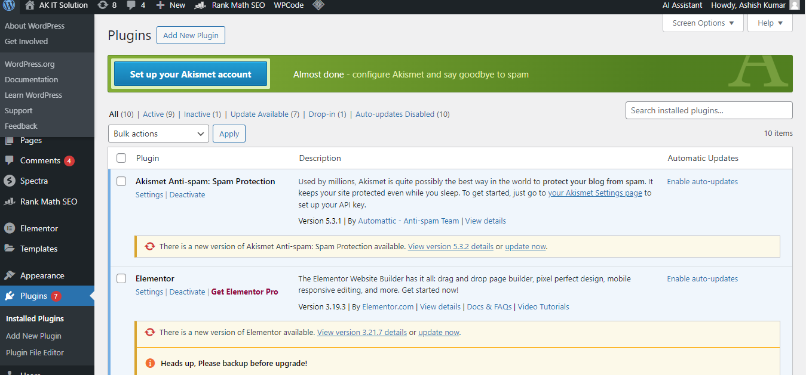The width and height of the screenshot is (806, 375).
Task: Show All (10) plugins
Action: (x=121, y=114)
